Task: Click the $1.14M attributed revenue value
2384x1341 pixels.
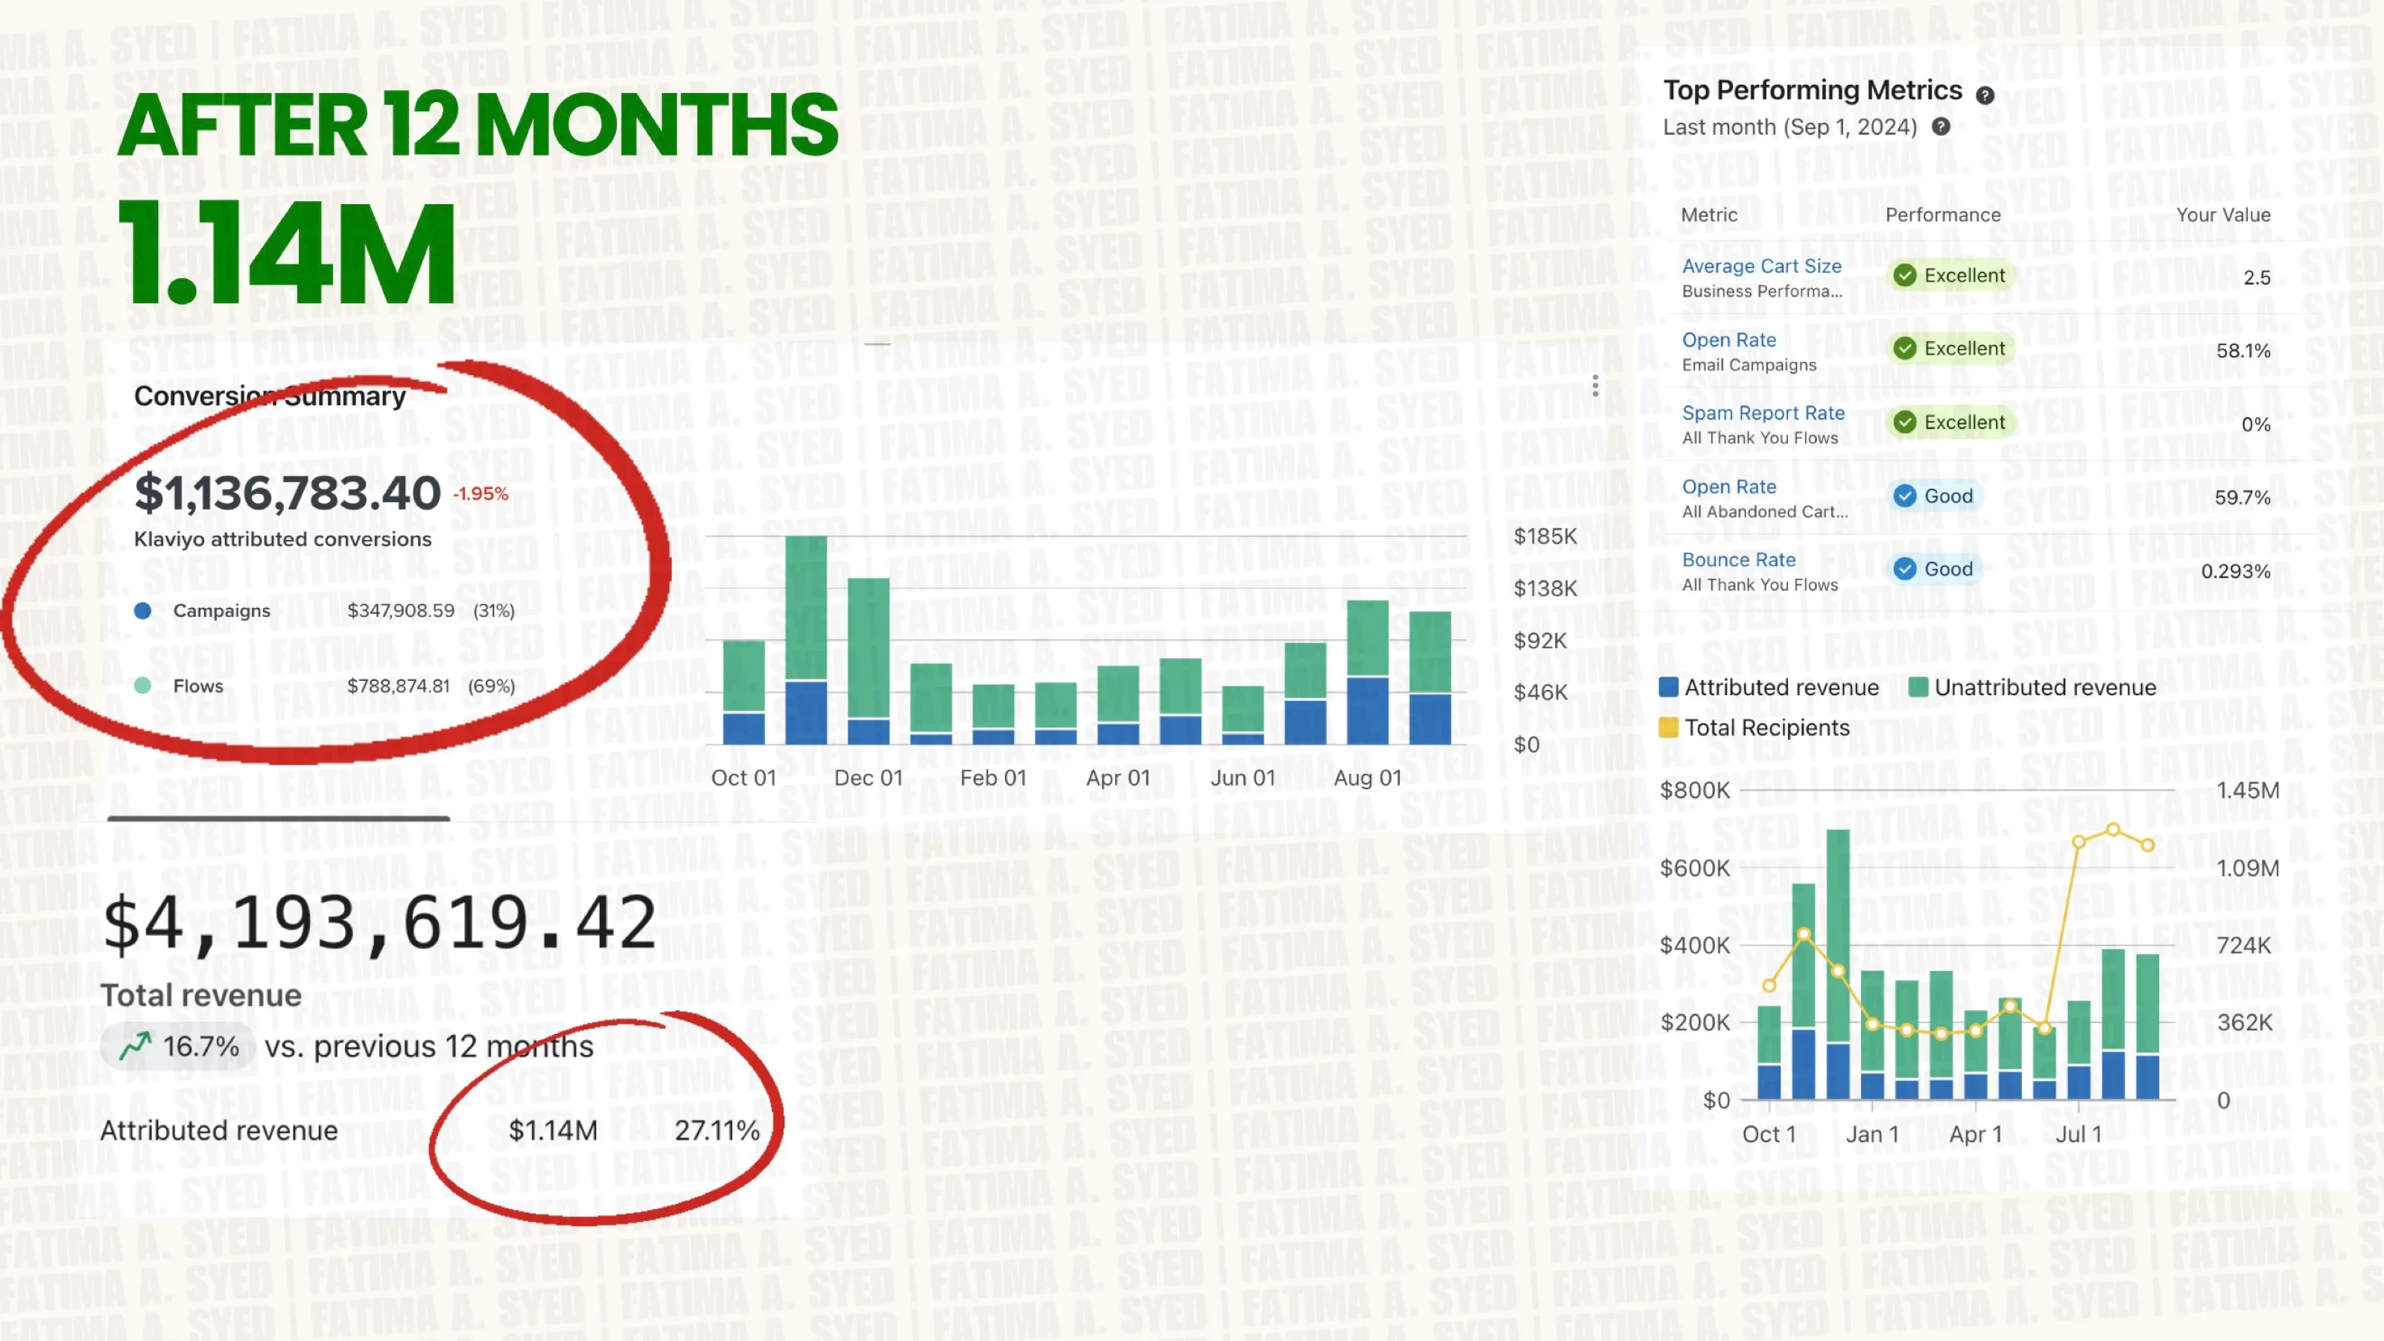Action: tap(553, 1130)
